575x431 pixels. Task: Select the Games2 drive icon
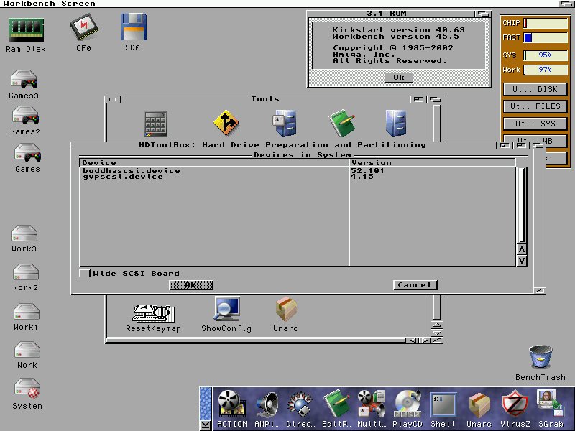click(26, 116)
